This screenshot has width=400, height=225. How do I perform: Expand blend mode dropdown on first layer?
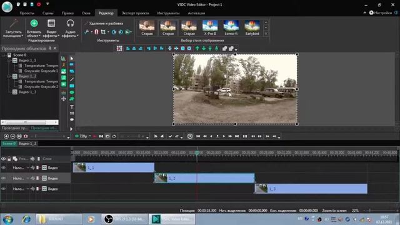click(27, 168)
